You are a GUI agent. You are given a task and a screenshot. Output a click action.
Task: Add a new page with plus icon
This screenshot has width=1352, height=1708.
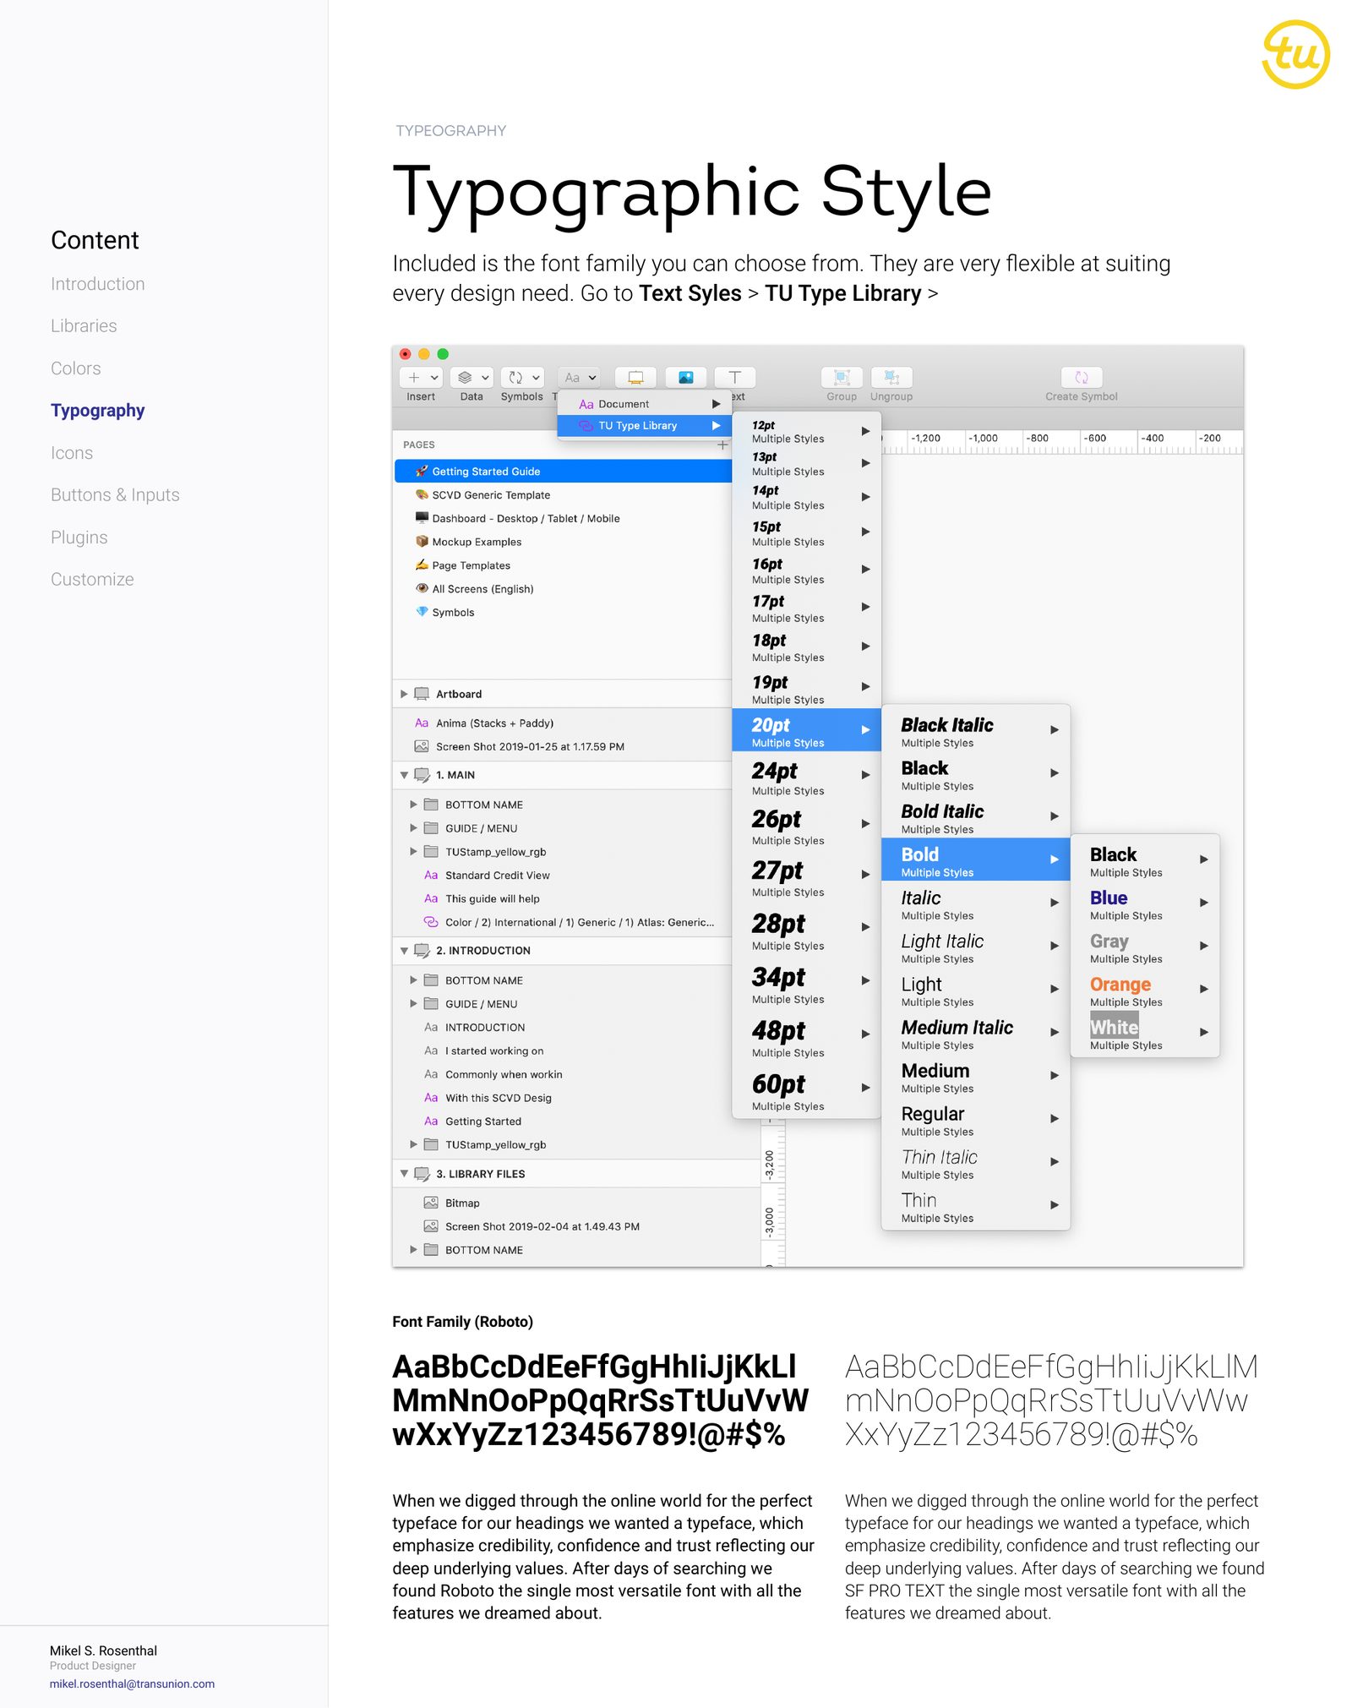722,445
